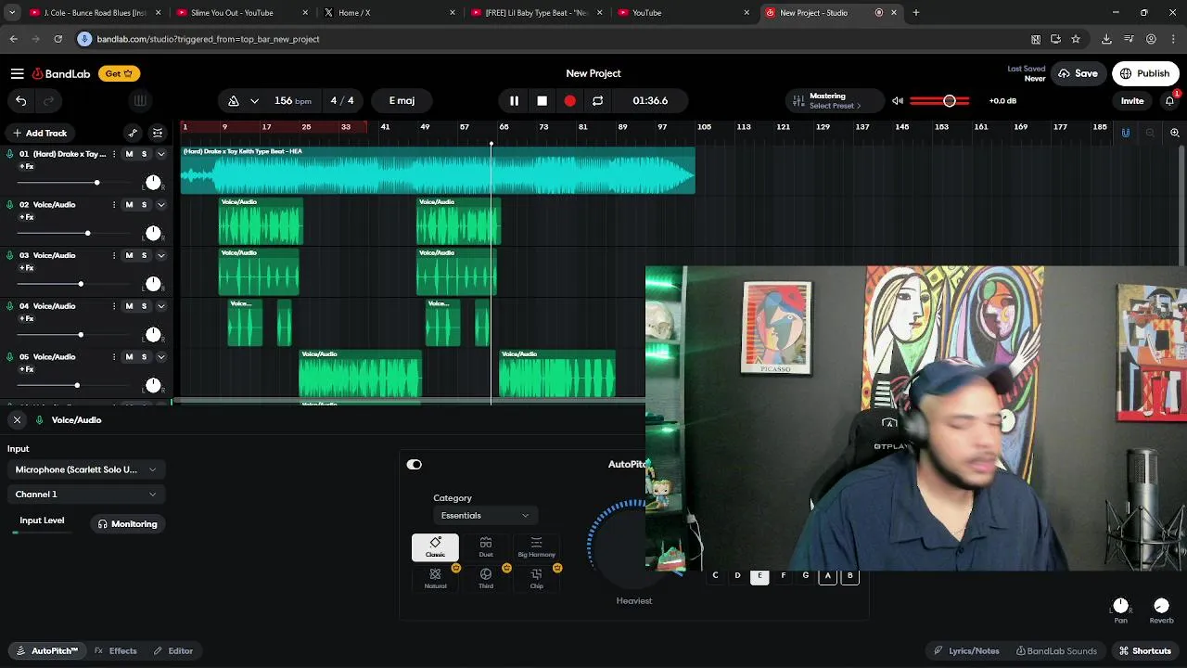
Task: Switch to Effects tab
Action: pos(116,651)
